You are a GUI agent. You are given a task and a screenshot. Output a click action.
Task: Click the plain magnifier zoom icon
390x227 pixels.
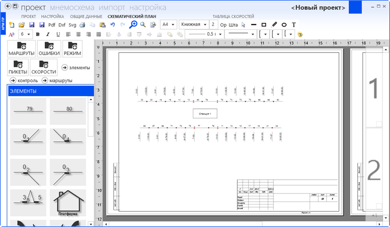(143, 25)
